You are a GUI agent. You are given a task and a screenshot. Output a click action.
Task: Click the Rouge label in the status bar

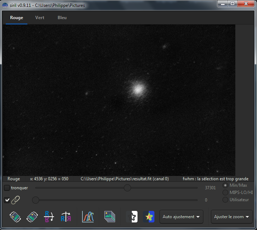[14, 179]
